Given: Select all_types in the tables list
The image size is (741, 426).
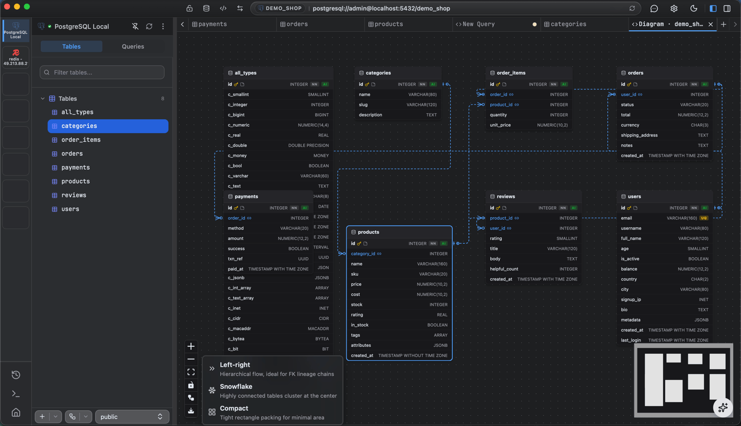Looking at the screenshot, I should (108, 112).
